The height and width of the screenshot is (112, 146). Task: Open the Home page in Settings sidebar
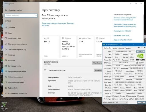13,10
